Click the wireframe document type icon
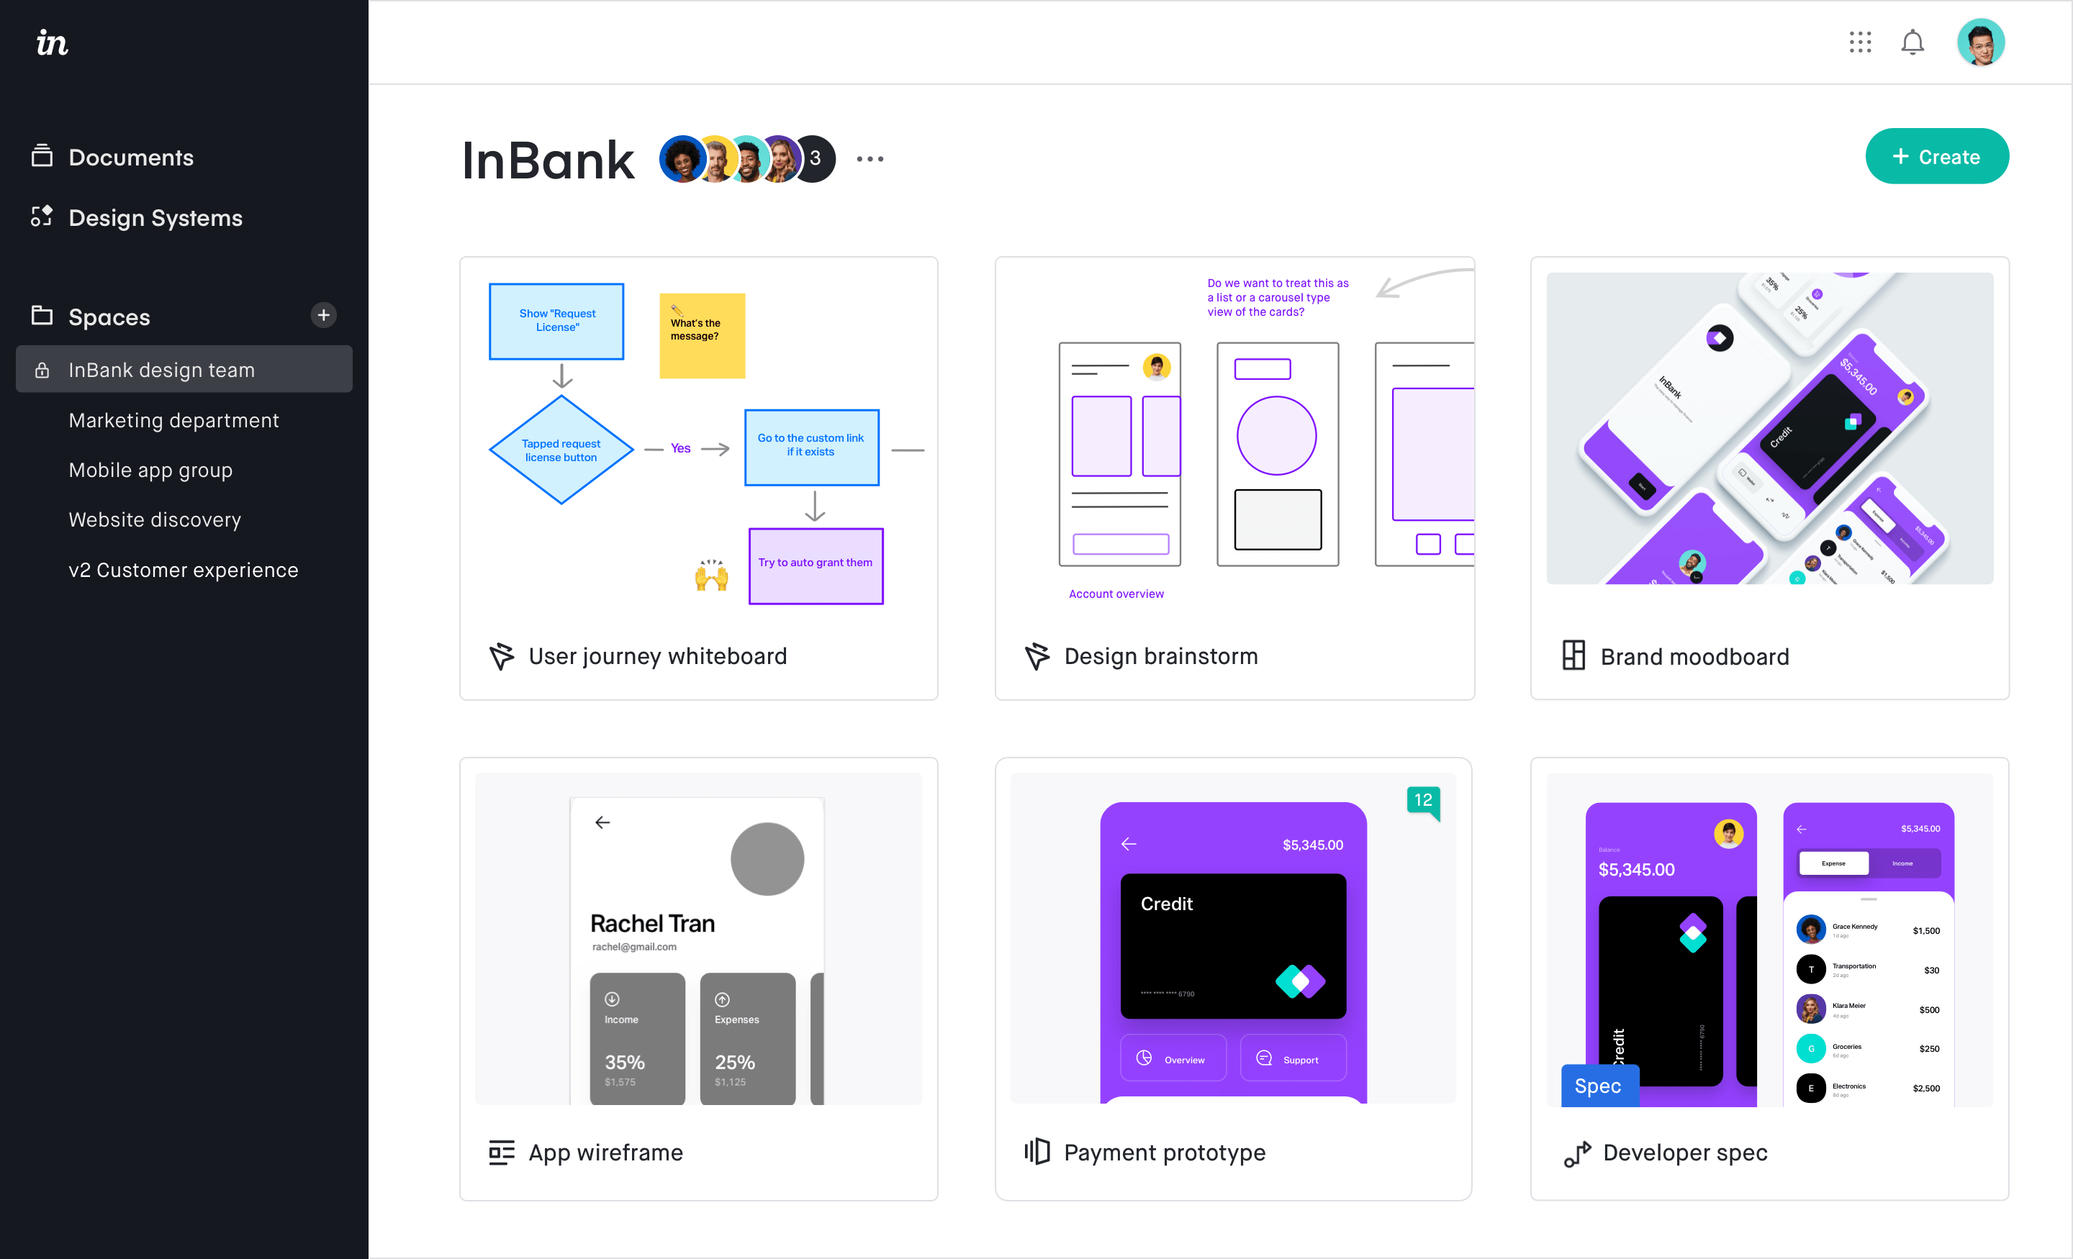Image resolution: width=2073 pixels, height=1259 pixels. coord(502,1151)
